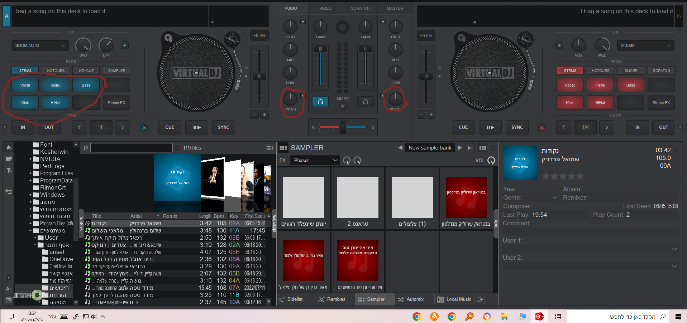The image size is (687, 323).
Task: Click the Mix FX waveform icon
Action: click(x=343, y=106)
